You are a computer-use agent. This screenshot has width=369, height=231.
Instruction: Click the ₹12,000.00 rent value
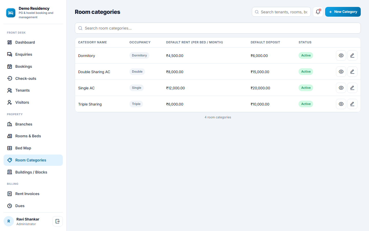pyautogui.click(x=176, y=88)
